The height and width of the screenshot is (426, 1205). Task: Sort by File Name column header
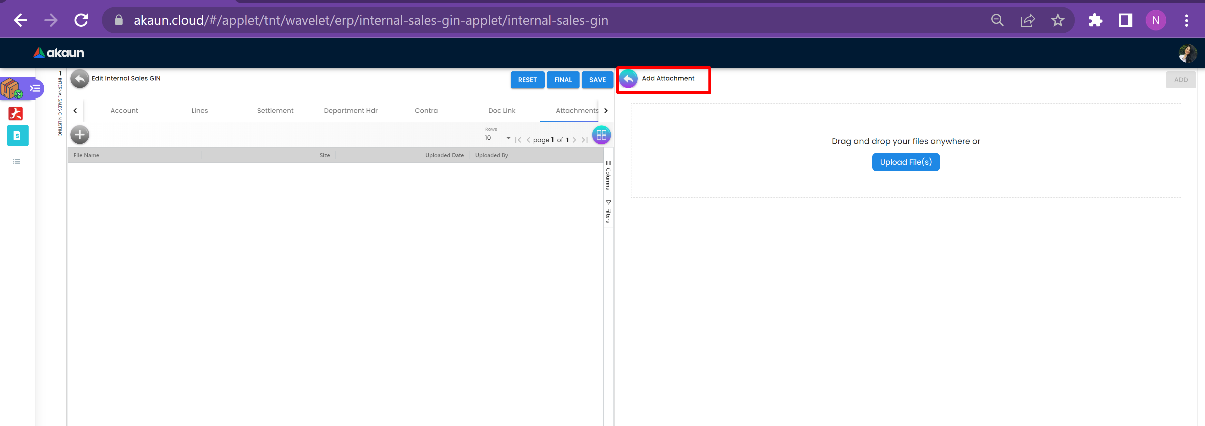[86, 155]
